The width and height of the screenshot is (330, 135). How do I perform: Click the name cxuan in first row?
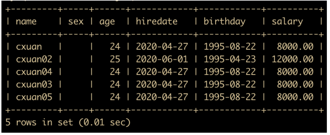29,46
